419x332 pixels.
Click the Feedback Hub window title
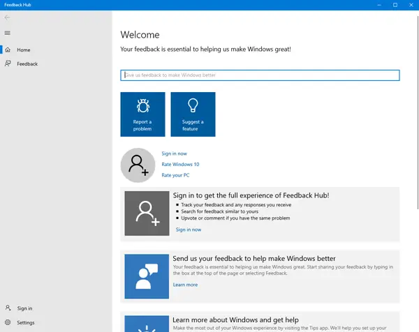pyautogui.click(x=17, y=5)
